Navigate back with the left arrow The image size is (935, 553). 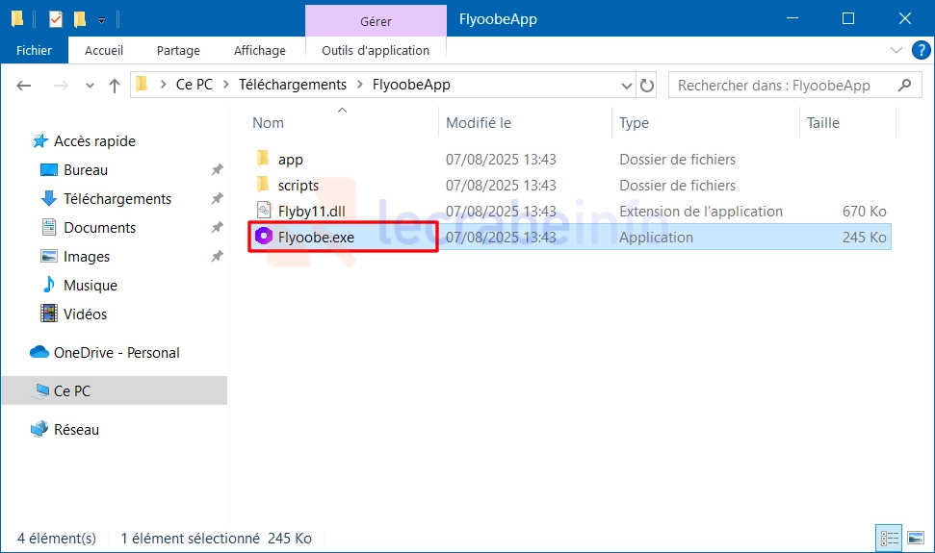24,86
